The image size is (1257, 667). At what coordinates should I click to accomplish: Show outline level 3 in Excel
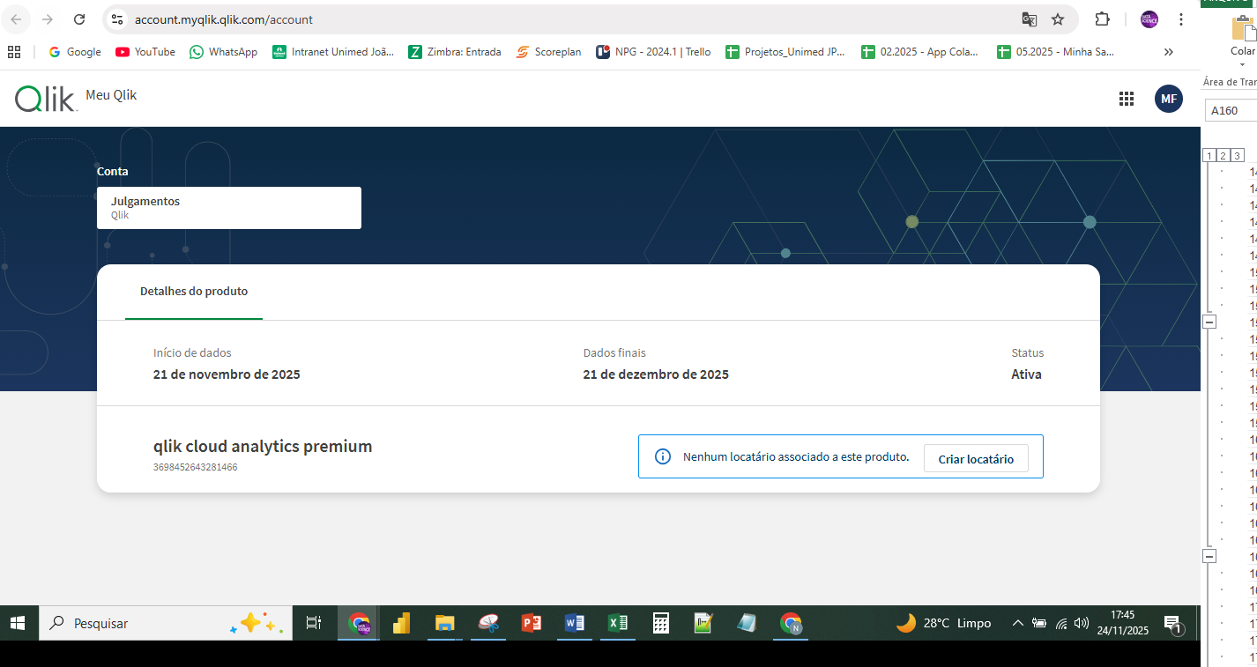[x=1238, y=156]
